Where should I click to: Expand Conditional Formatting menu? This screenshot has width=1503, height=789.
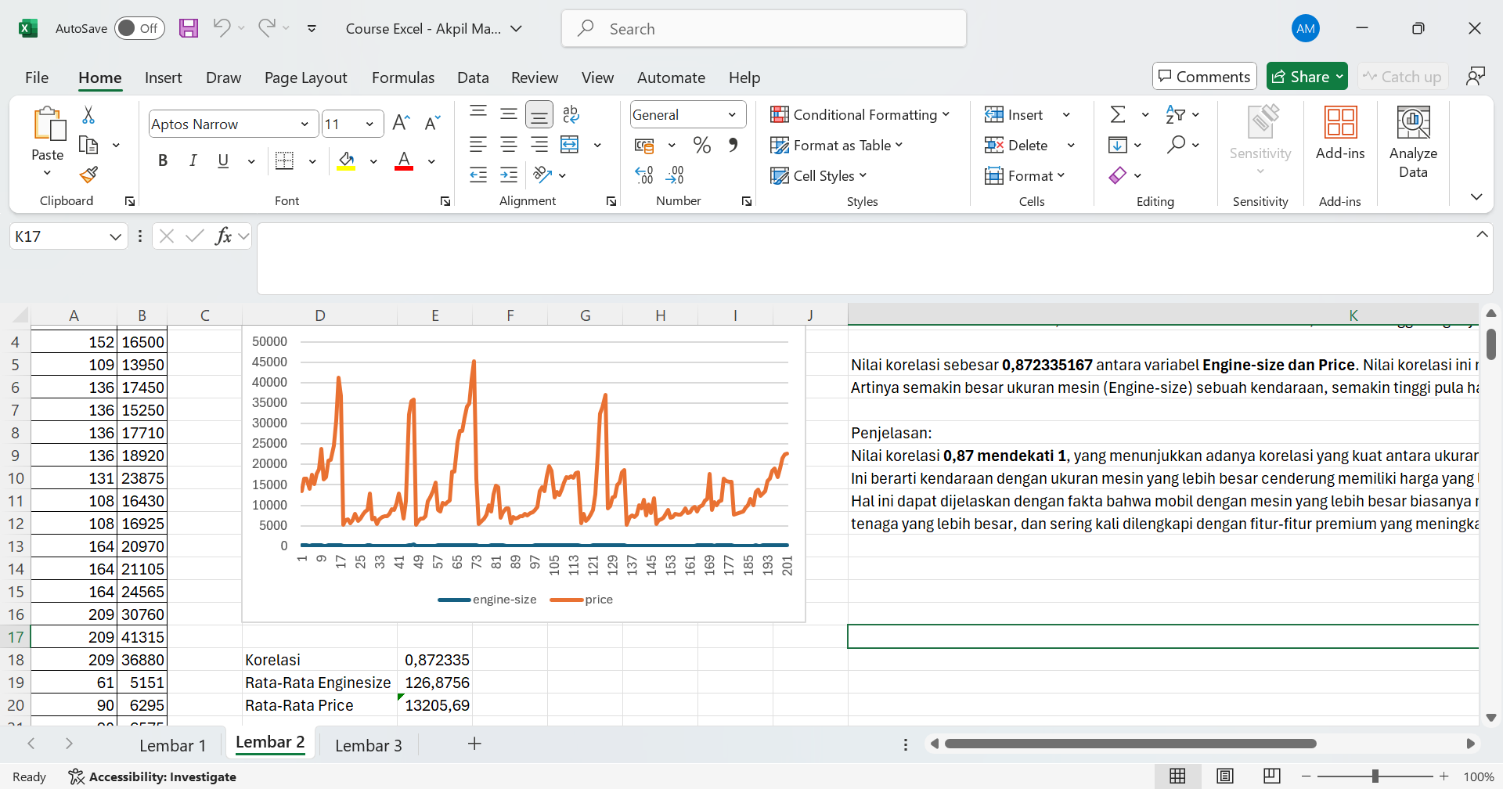pyautogui.click(x=860, y=114)
